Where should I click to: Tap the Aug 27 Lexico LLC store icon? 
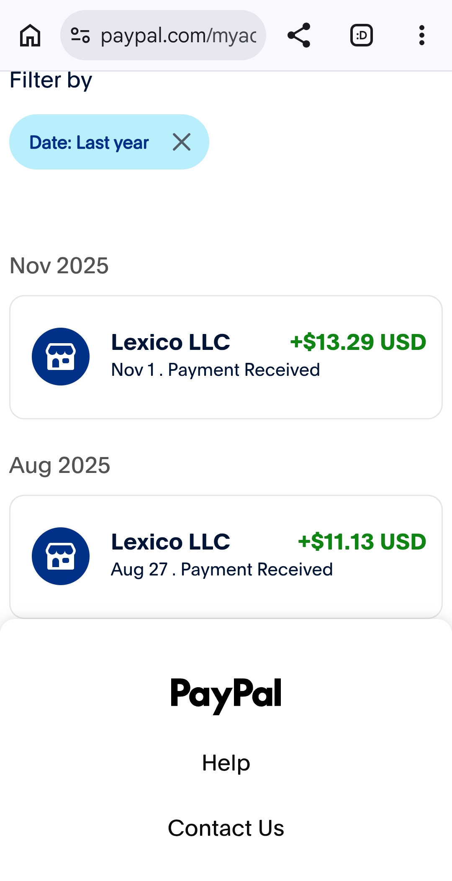click(61, 556)
